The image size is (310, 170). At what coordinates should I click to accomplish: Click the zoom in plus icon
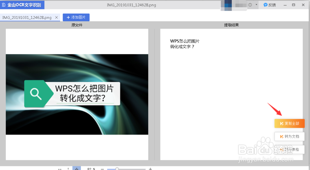(x=150, y=169)
